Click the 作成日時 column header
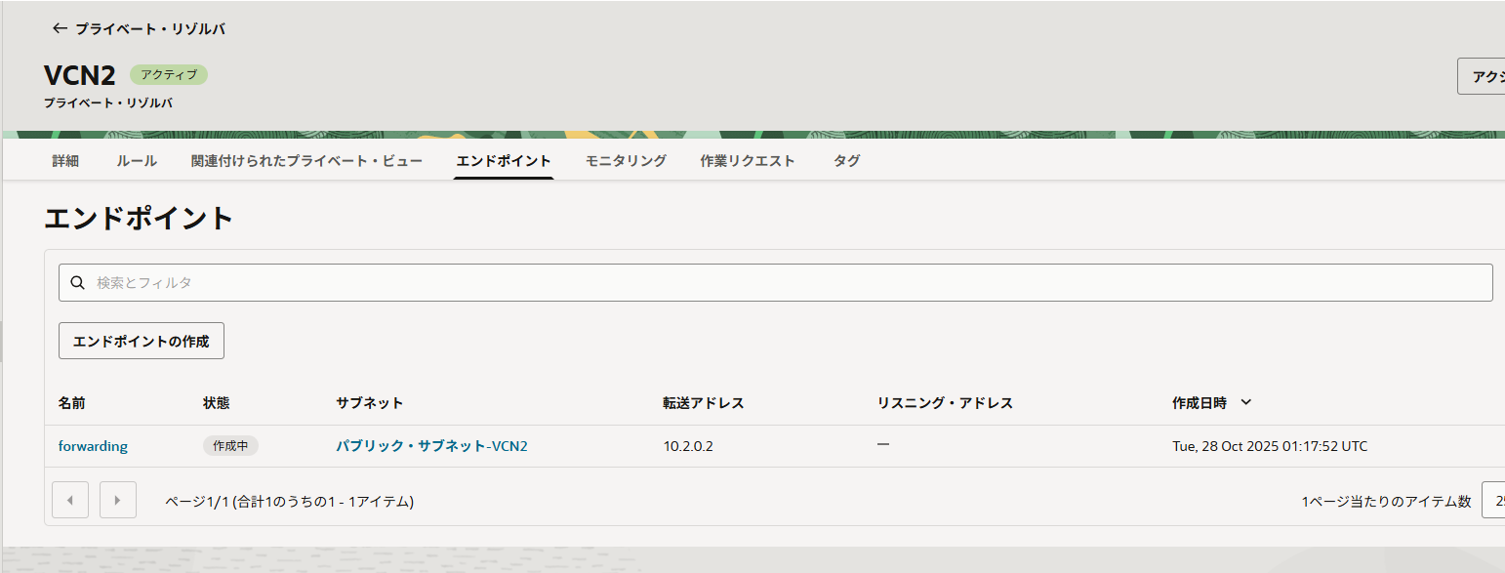 [1200, 403]
